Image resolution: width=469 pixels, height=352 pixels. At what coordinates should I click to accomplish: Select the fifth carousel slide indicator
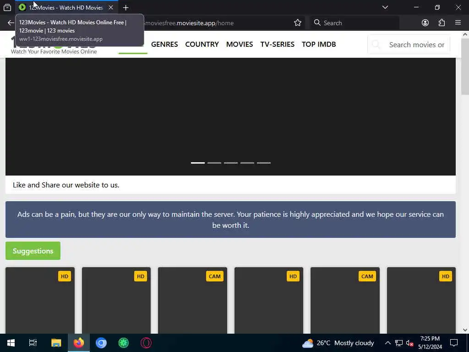pos(263,163)
